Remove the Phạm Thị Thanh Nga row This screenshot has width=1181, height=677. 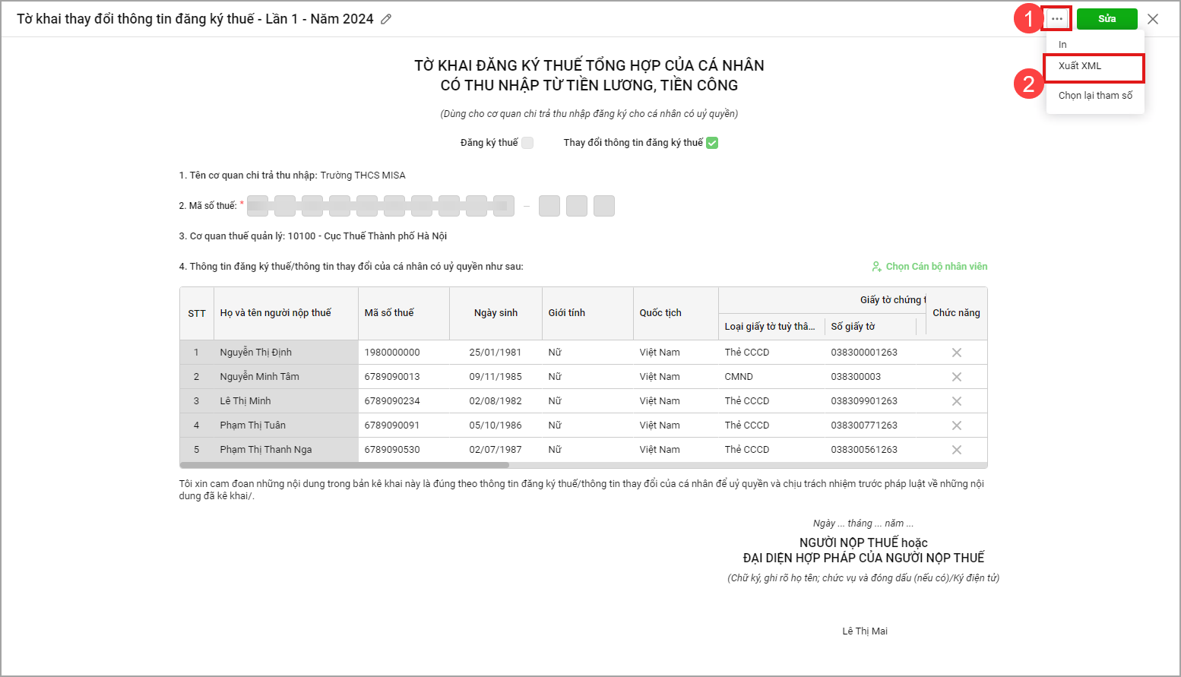(x=956, y=450)
